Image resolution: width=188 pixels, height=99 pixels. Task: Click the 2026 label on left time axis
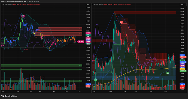[x=18, y=92]
